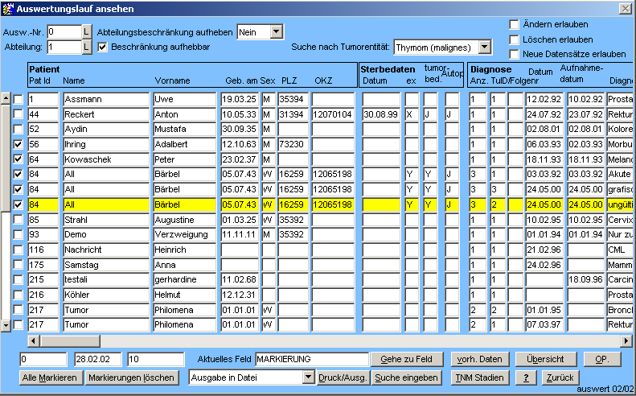Click the TNM Stadien button

479,377
